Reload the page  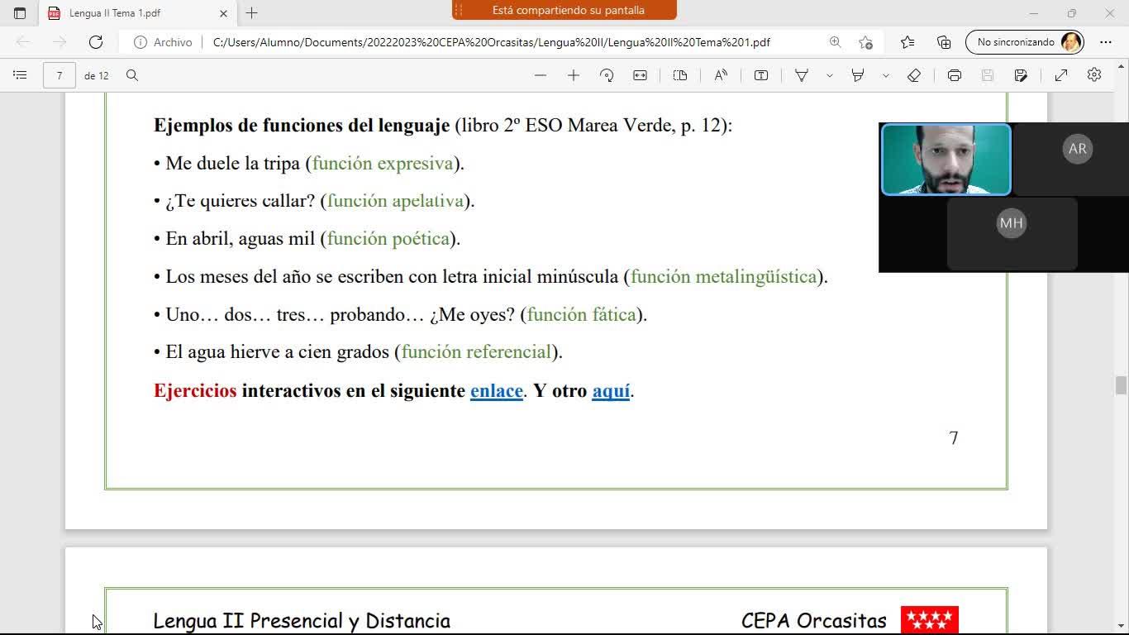pos(96,42)
